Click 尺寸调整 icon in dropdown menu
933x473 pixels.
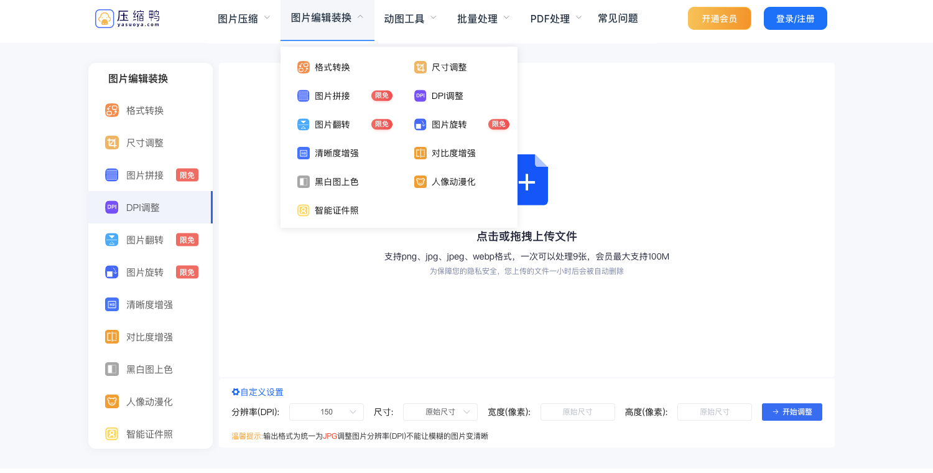pos(420,67)
